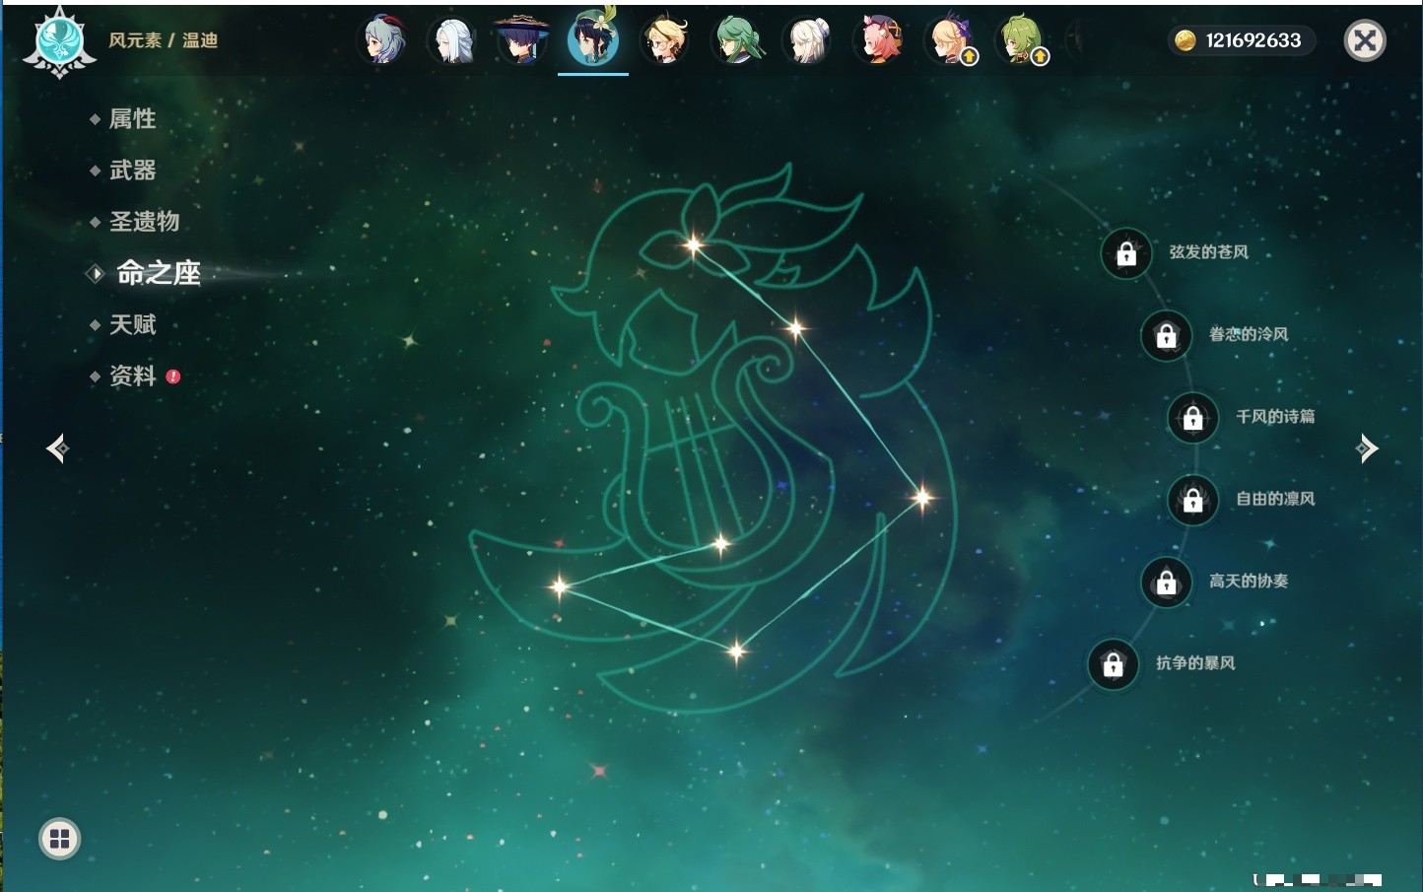This screenshot has width=1423, height=892.
Task: View constellation 眷恋的泠风 label
Action: (x=1249, y=334)
